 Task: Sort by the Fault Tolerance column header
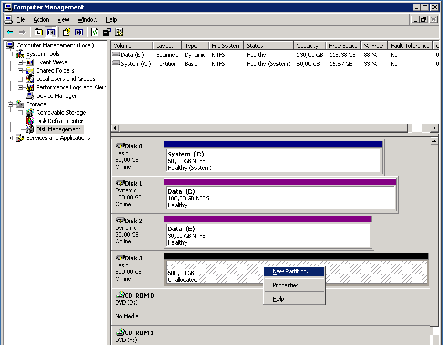(410, 46)
